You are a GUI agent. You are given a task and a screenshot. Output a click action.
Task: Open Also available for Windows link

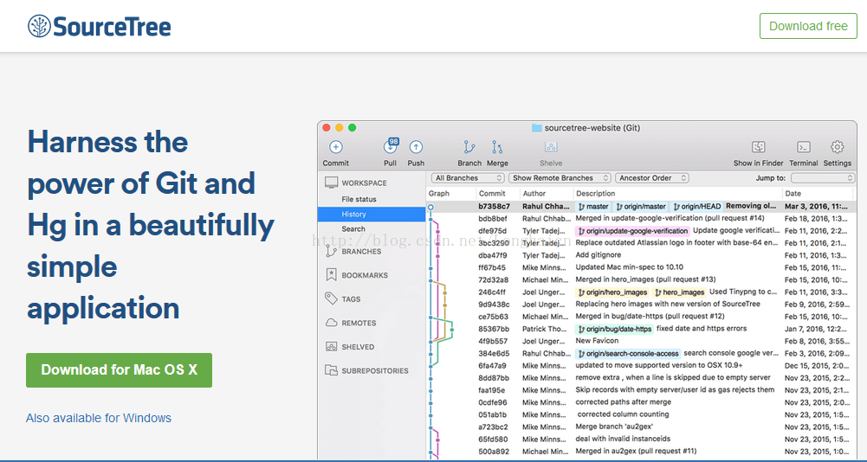tap(99, 418)
